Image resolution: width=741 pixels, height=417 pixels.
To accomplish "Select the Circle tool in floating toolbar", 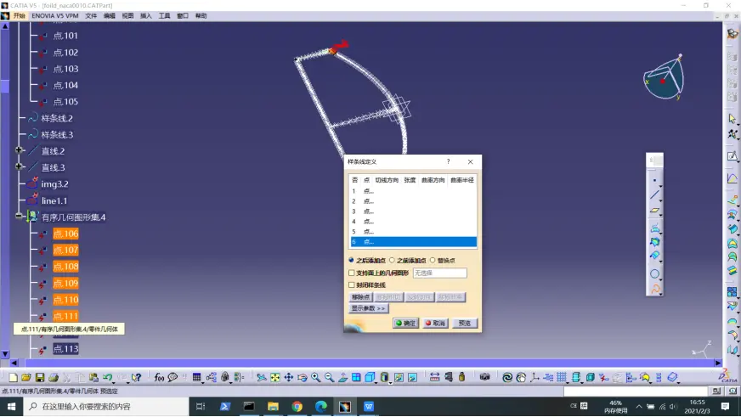I will 654,273.
